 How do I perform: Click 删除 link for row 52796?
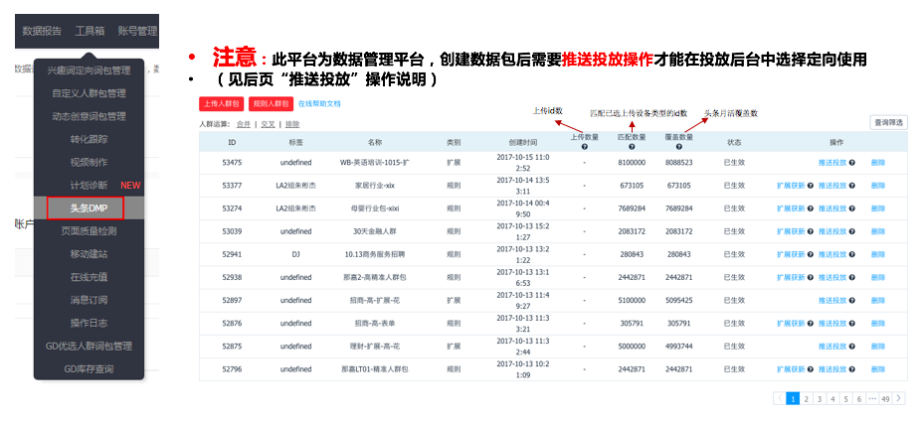(x=877, y=369)
